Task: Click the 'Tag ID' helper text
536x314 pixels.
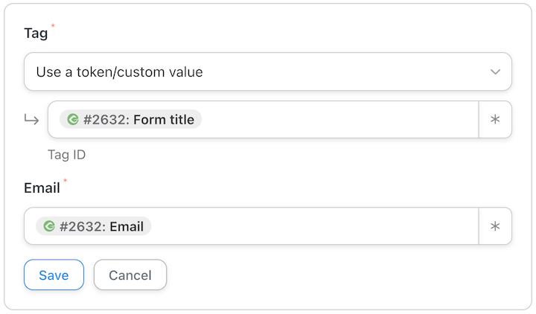Action: pos(67,155)
